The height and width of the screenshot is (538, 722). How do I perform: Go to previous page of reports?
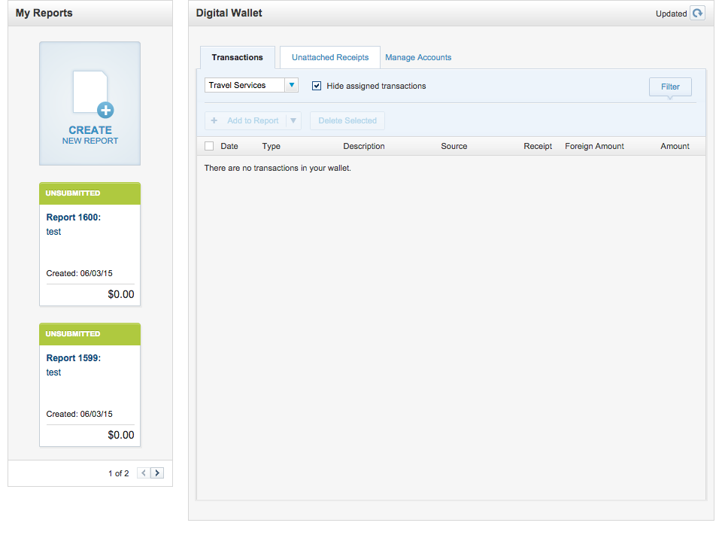(144, 473)
